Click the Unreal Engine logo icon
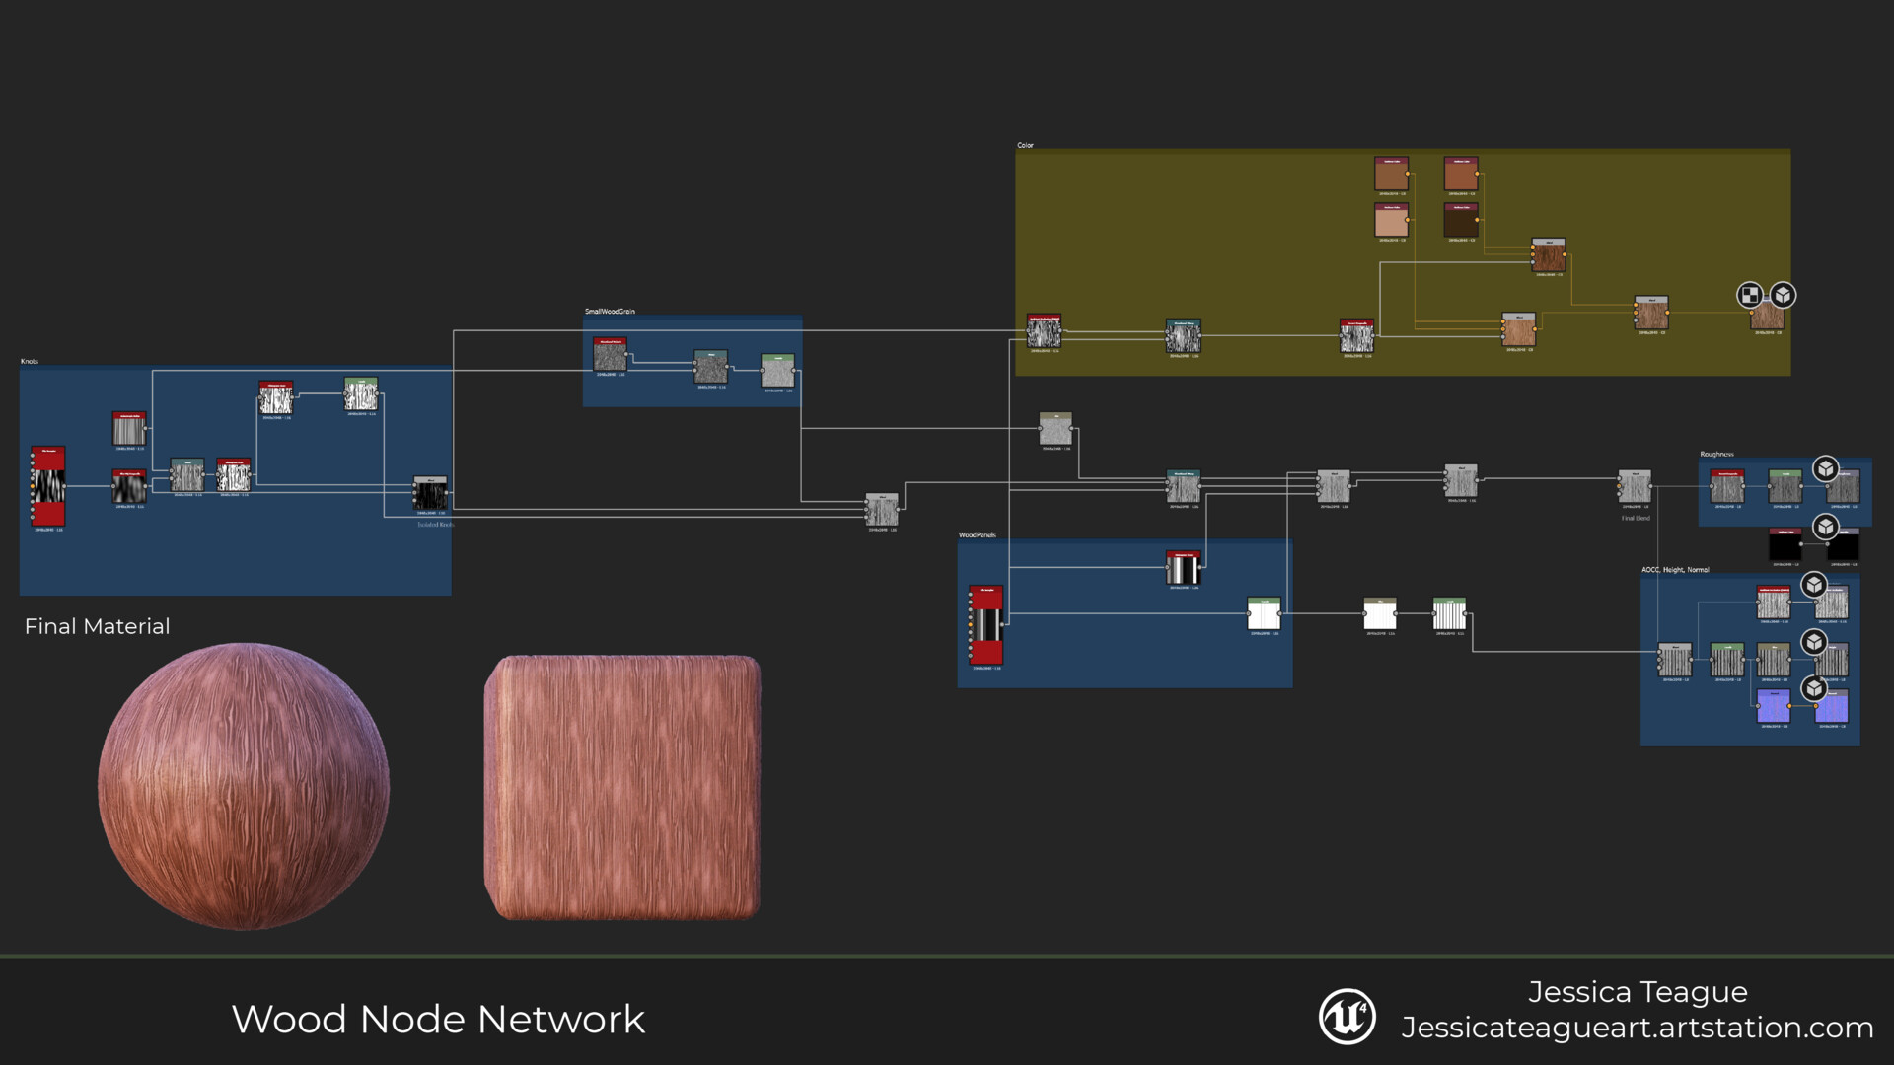The image size is (1894, 1065). point(1347,1016)
